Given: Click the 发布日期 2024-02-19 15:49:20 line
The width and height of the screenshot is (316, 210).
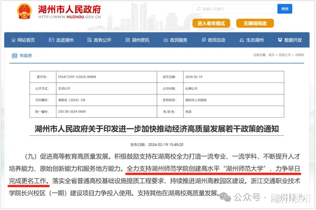Looking at the screenshot, I should point(157,145).
